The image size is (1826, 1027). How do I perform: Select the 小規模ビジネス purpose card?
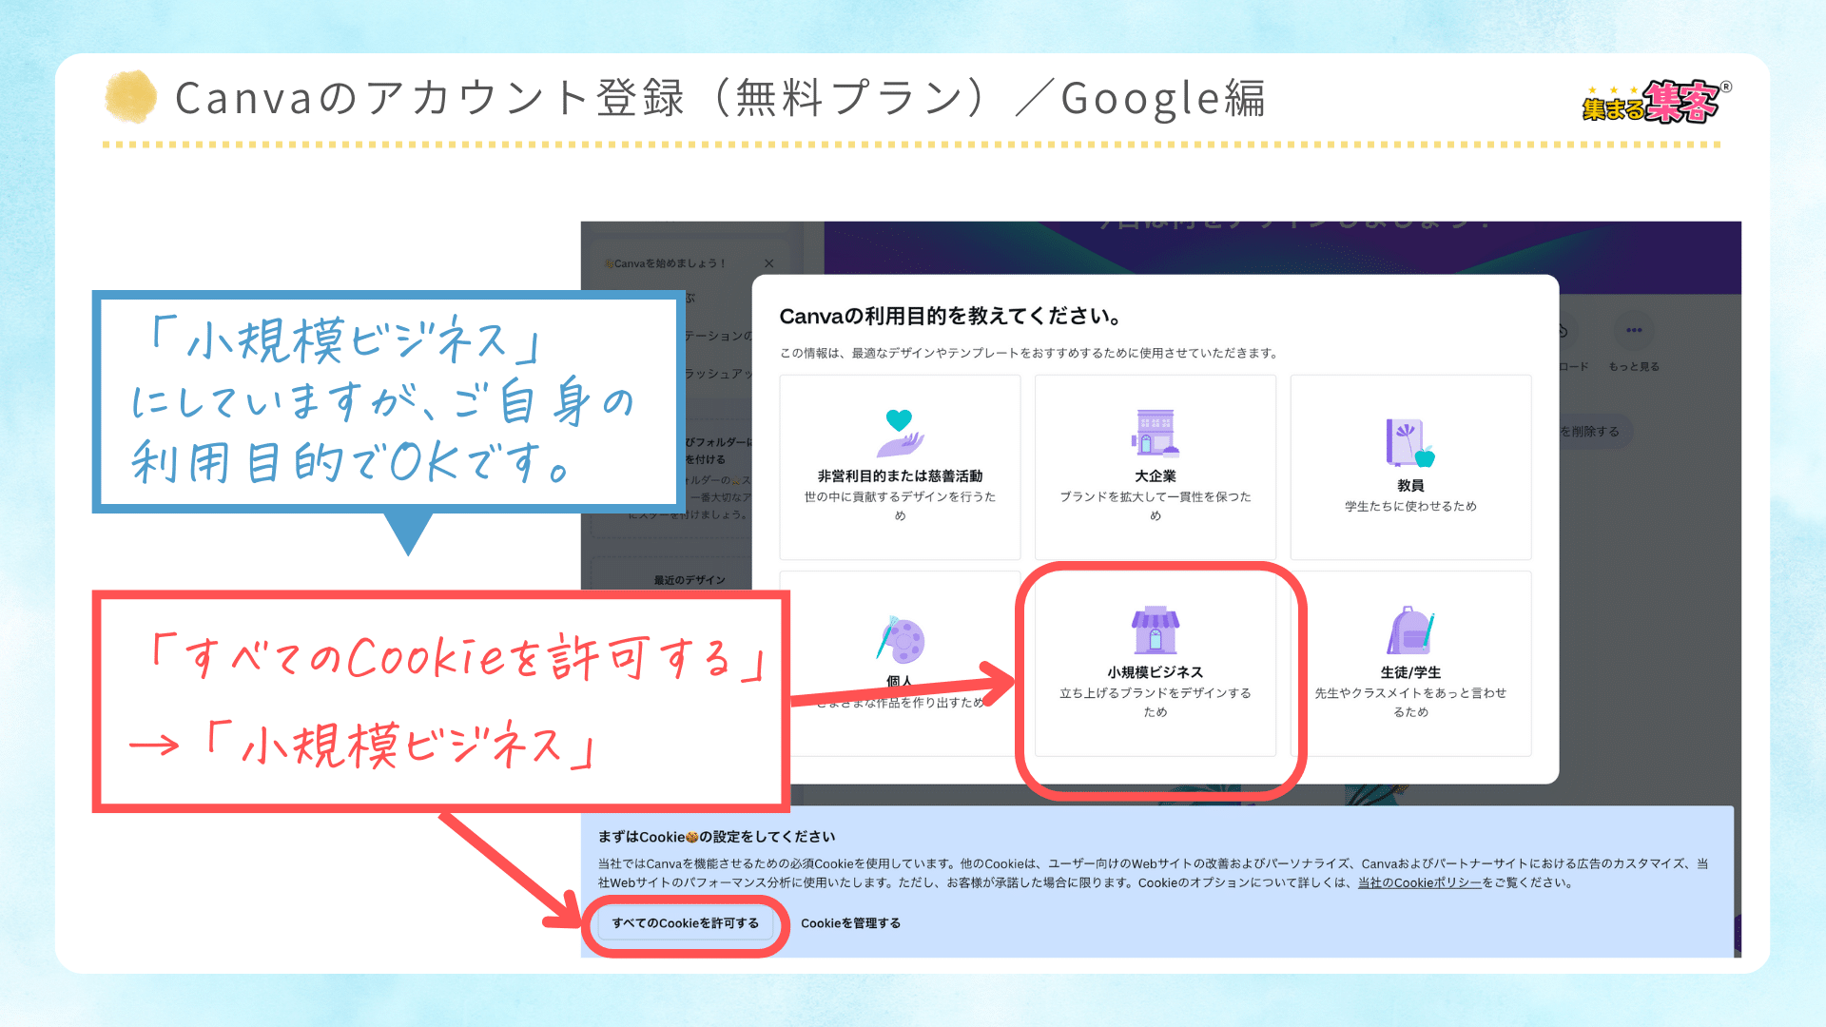pos(1155,664)
